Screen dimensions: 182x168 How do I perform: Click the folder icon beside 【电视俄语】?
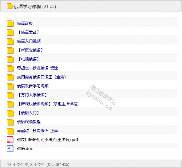point(10,59)
